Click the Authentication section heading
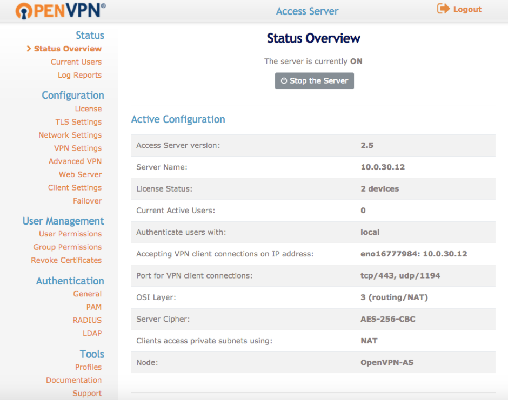The height and width of the screenshot is (400, 508). point(70,281)
